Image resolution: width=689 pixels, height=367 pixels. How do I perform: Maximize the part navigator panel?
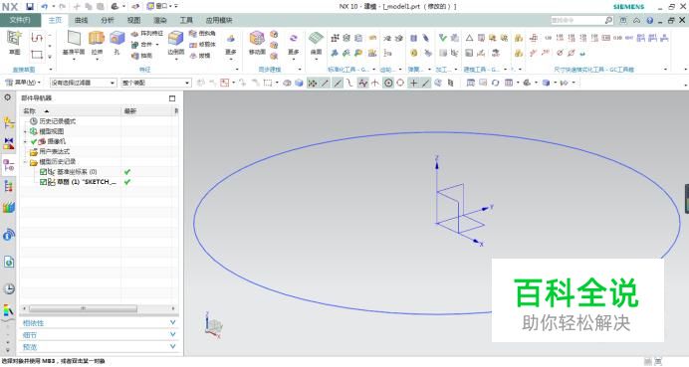click(x=172, y=97)
